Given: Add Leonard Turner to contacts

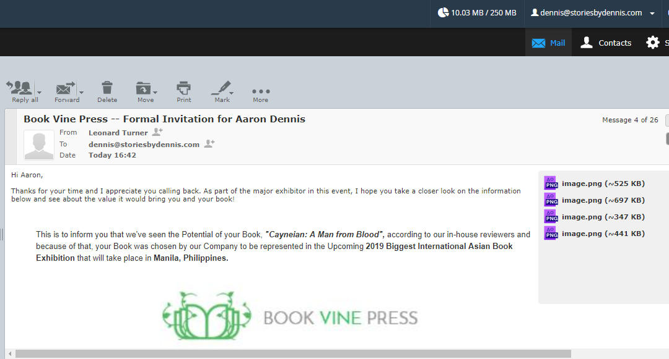Looking at the screenshot, I should tap(157, 132).
